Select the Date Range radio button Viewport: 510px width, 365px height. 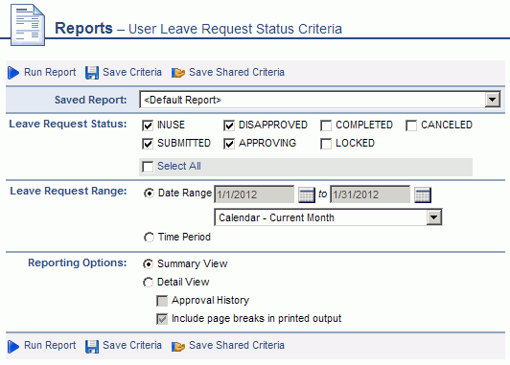coord(149,194)
